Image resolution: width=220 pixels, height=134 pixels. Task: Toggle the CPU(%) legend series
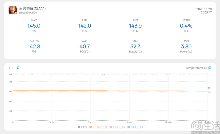117,127
